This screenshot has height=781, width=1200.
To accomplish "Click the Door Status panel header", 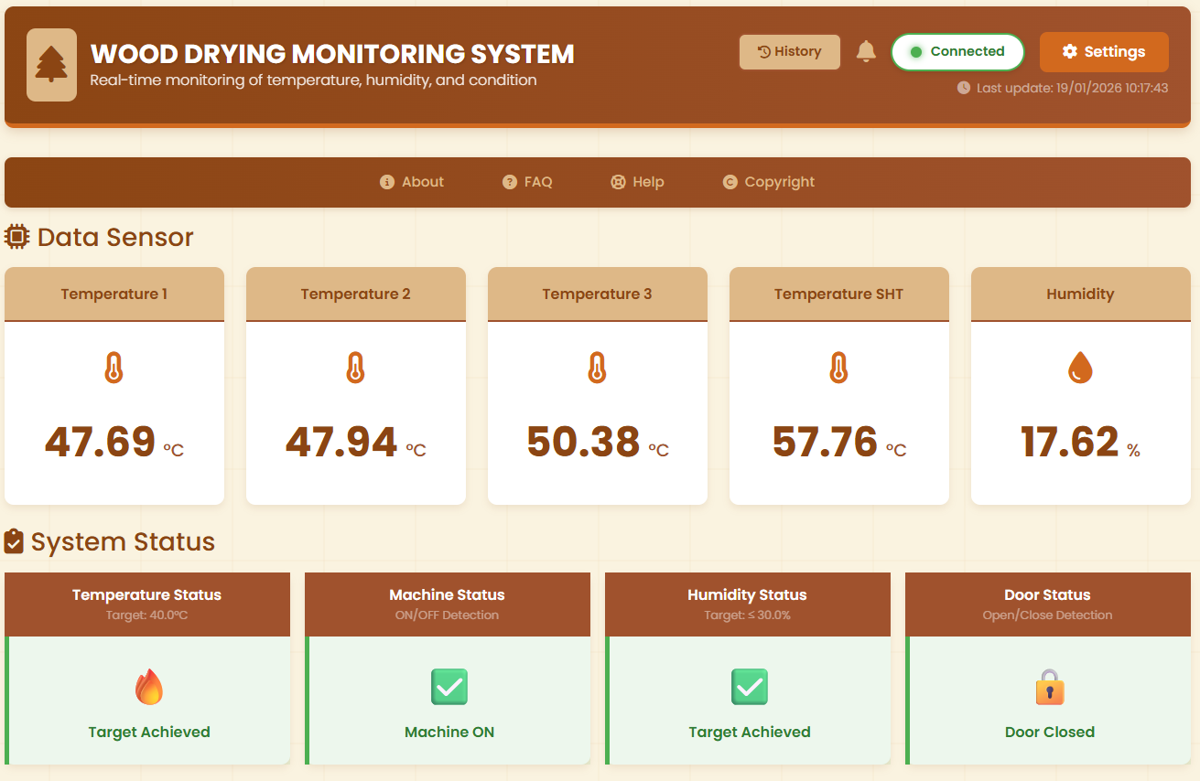I will tap(1048, 604).
